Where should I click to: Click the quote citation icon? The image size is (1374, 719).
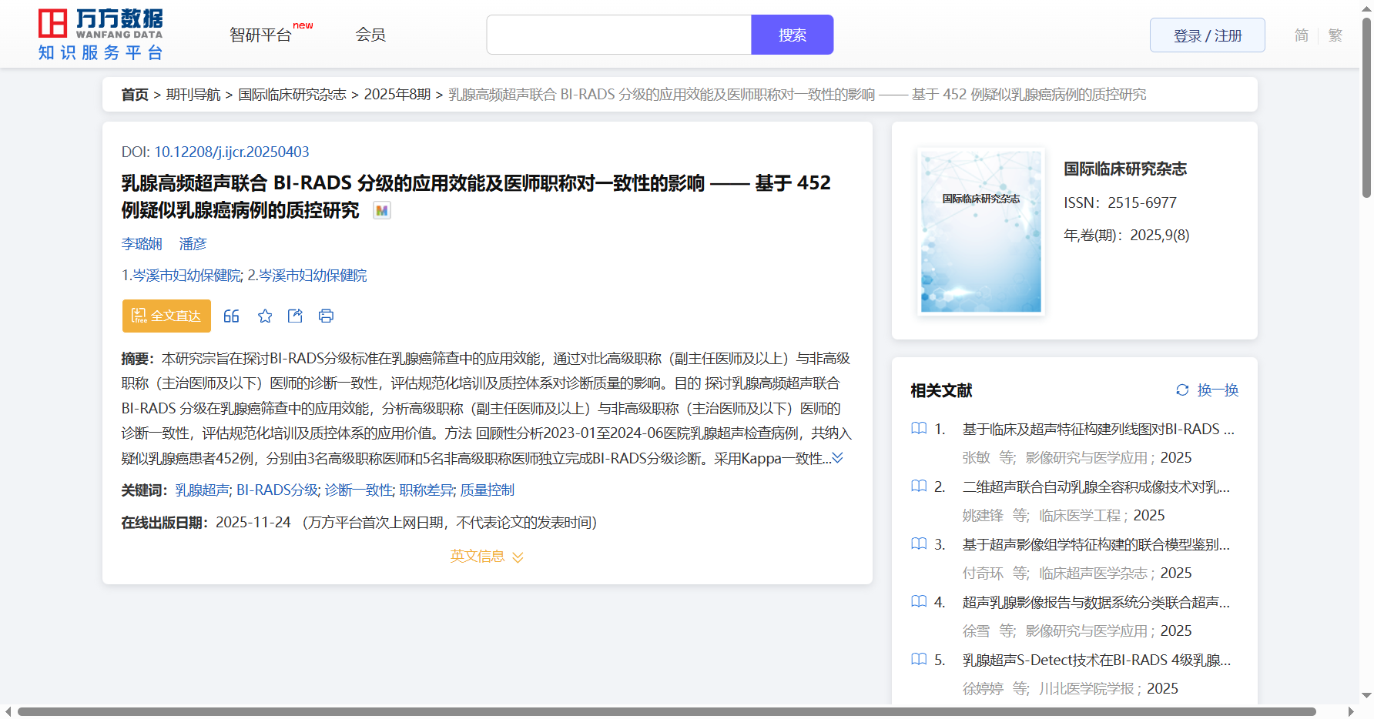coord(231,316)
